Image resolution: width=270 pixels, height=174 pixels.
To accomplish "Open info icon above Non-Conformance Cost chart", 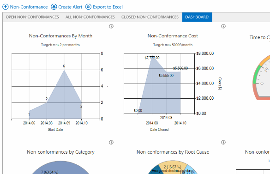I will 223,26.
